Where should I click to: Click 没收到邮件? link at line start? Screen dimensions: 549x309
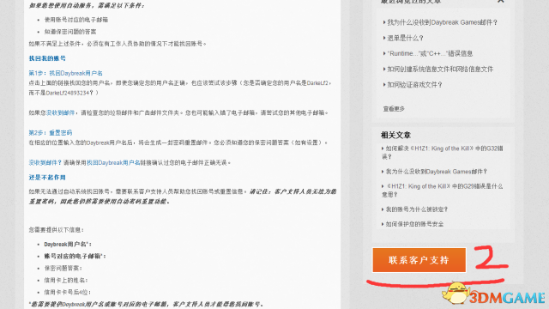45,162
